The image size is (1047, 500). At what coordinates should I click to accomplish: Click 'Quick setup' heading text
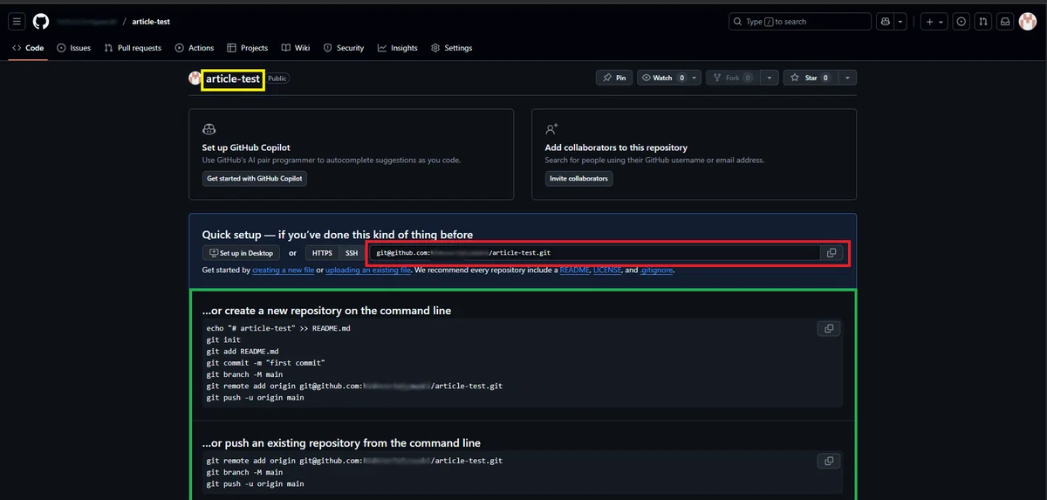coord(338,235)
